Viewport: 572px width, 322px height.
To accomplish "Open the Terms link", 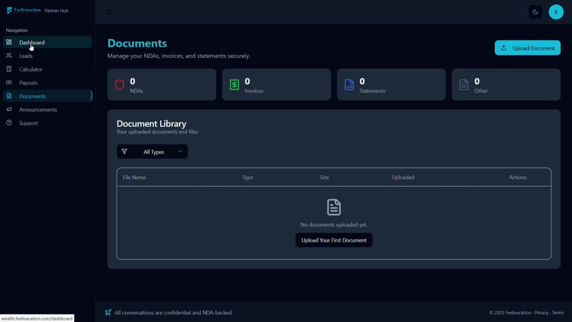I will [x=558, y=312].
